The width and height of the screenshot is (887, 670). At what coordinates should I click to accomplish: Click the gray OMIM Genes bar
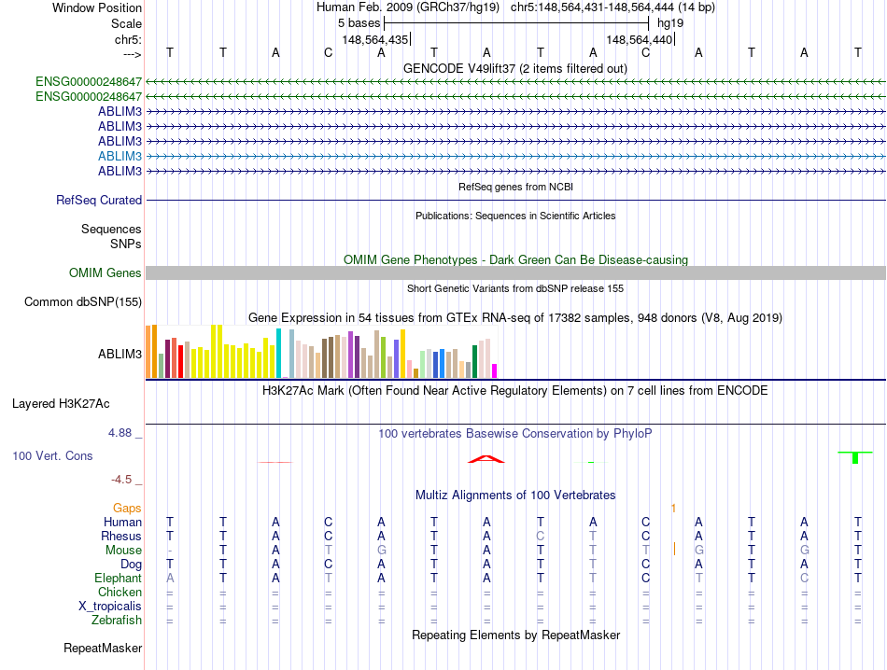click(515, 273)
